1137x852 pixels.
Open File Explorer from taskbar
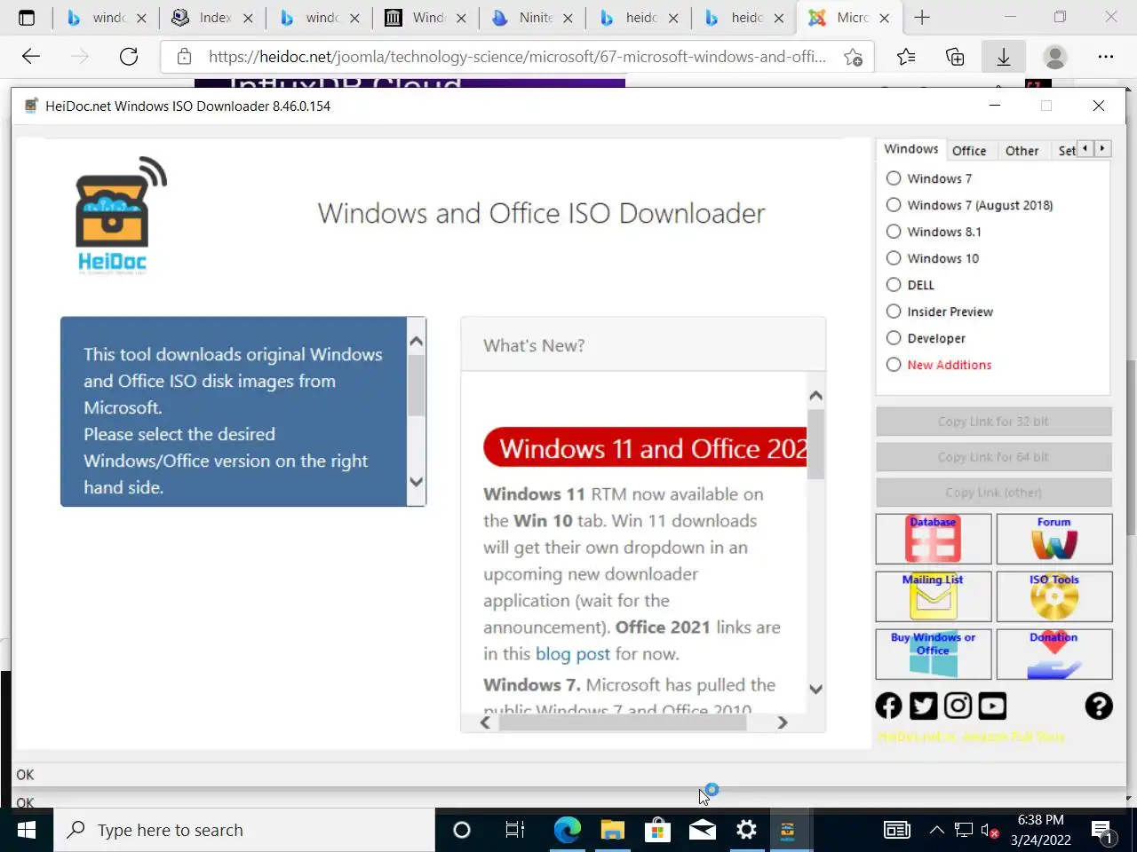tap(612, 830)
